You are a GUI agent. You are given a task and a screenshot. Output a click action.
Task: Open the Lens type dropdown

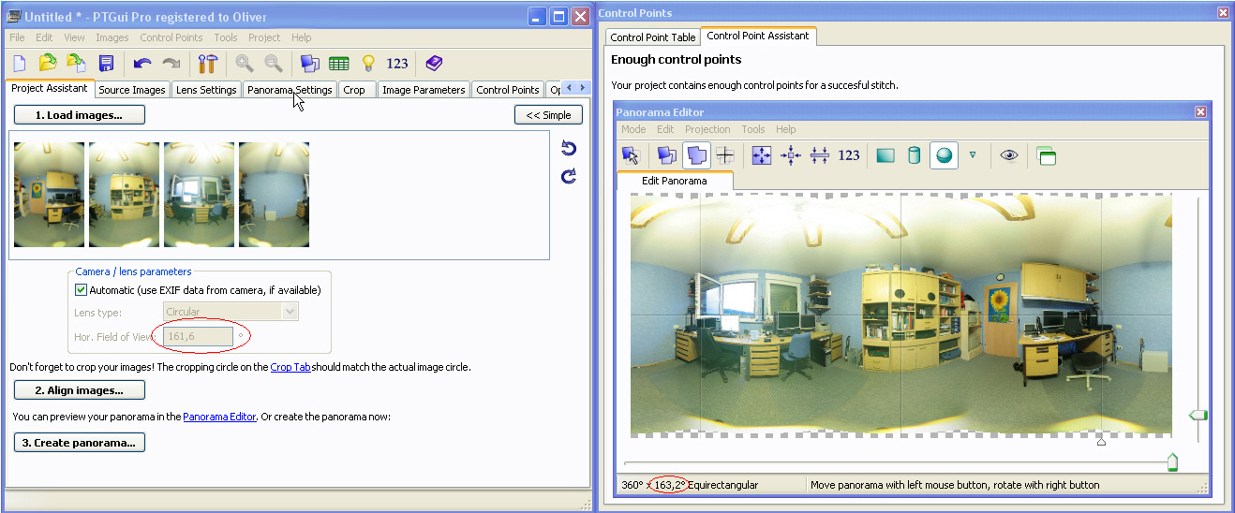pos(290,313)
